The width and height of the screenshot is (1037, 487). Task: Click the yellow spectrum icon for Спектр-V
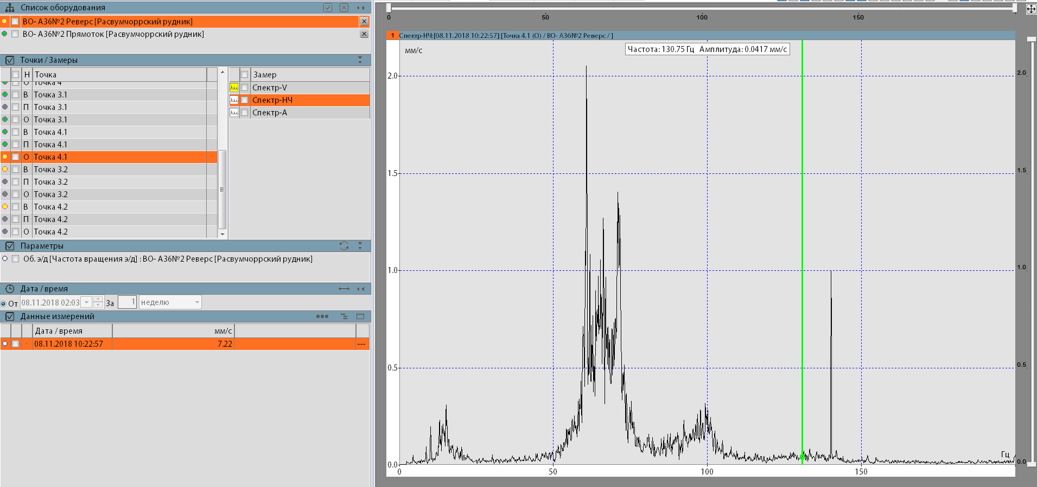pyautogui.click(x=234, y=87)
